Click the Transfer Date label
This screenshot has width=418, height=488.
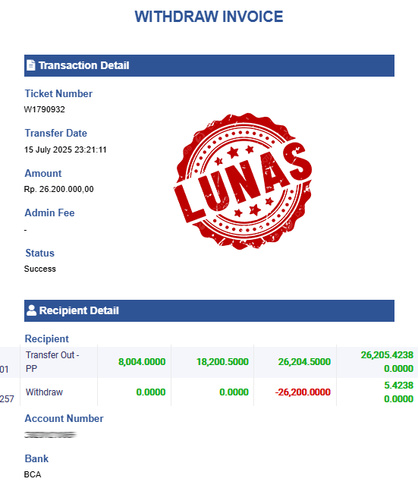pos(56,134)
